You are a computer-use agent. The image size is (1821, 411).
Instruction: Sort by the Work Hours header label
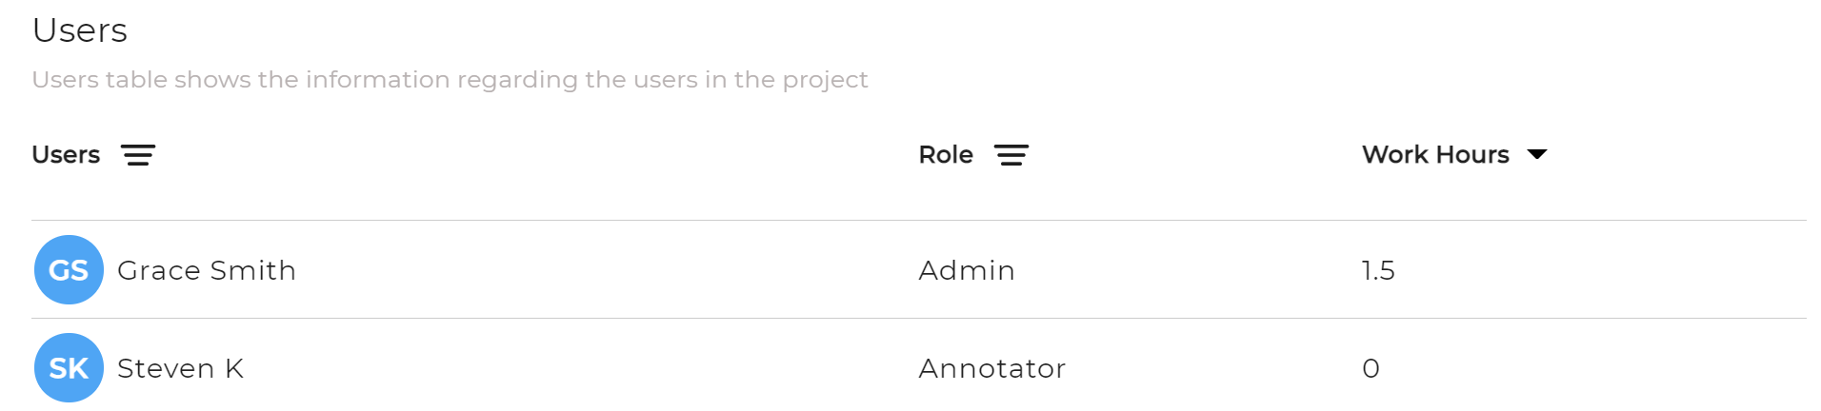click(x=1435, y=154)
